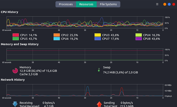Click the Memory pie chart icon
177x107 pixels.
click(x=15, y=70)
